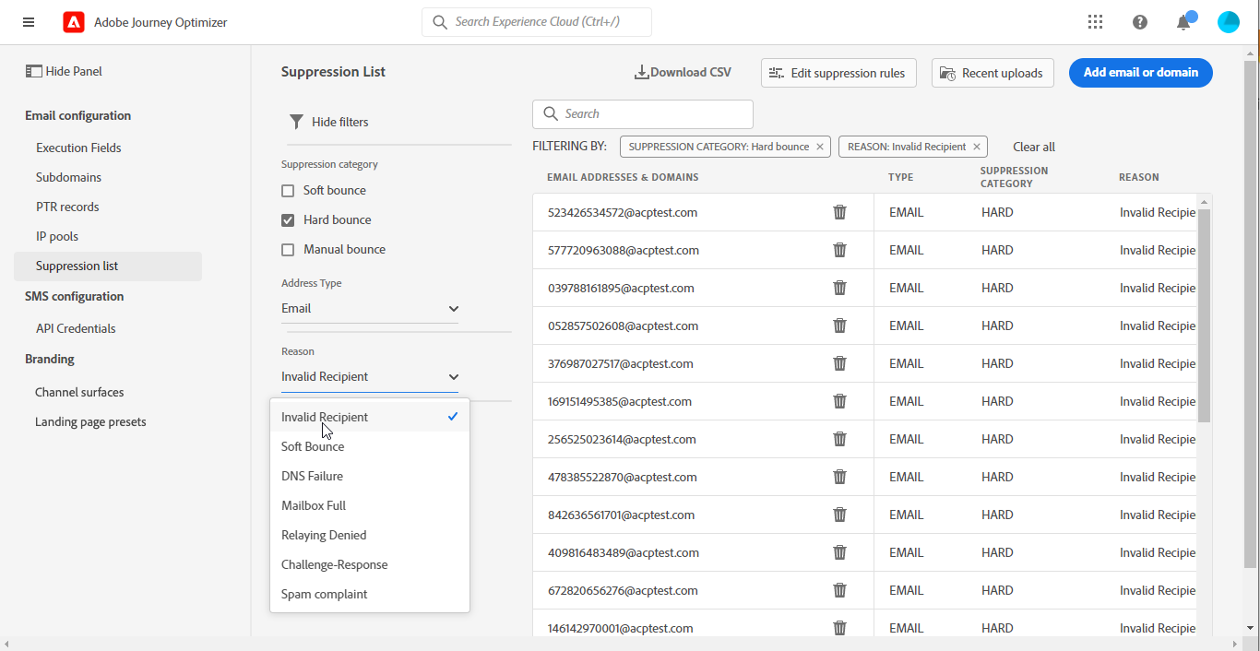This screenshot has width=1260, height=651.
Task: Choose Spam complaint from the list
Action: pyautogui.click(x=324, y=594)
